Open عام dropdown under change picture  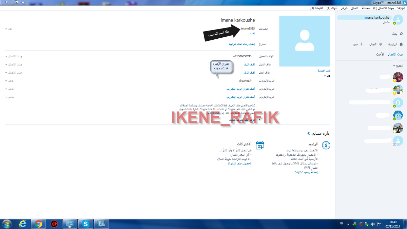327,76
